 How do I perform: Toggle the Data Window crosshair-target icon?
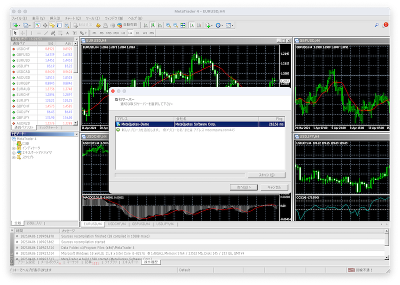click(45, 25)
